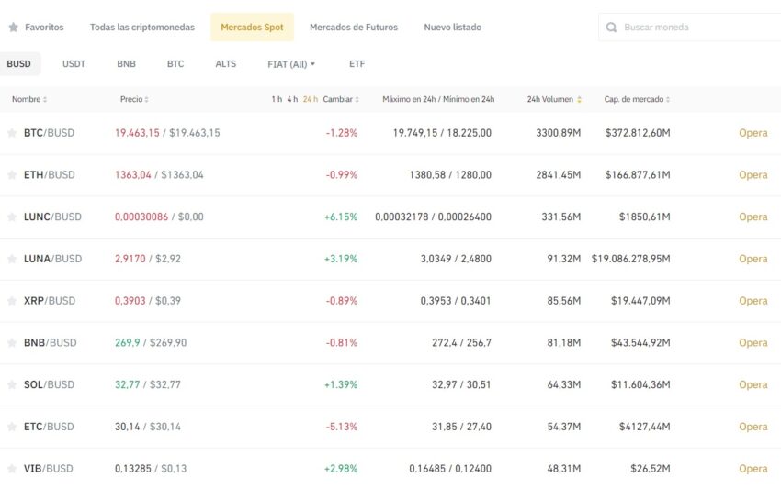Screen dimensions: 781x489
Task: Switch change interval to 1h
Action: 277,99
